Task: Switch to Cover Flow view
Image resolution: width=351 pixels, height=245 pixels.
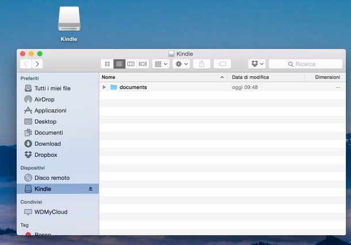Action: [143, 64]
